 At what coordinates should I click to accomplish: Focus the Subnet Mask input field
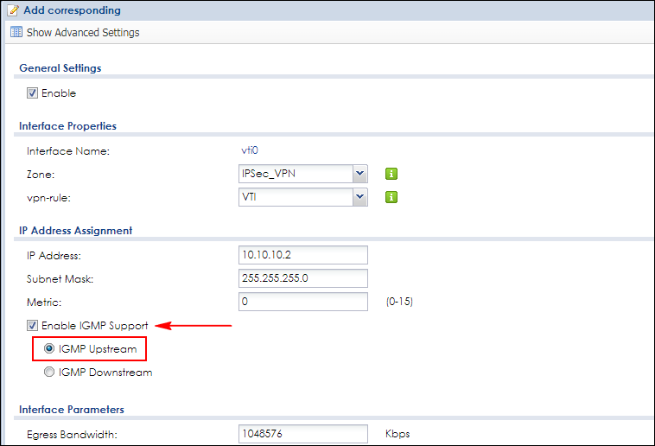click(x=302, y=278)
